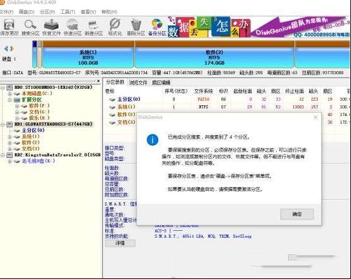The width and height of the screenshot is (351, 279).
Task: Close the left disk tree panel
Action: [x=99, y=81]
